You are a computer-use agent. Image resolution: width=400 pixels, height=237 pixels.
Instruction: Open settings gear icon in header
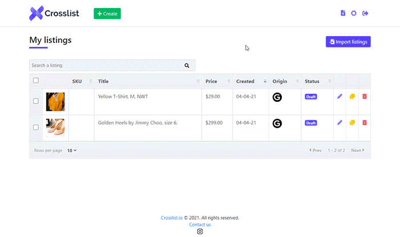(x=354, y=13)
